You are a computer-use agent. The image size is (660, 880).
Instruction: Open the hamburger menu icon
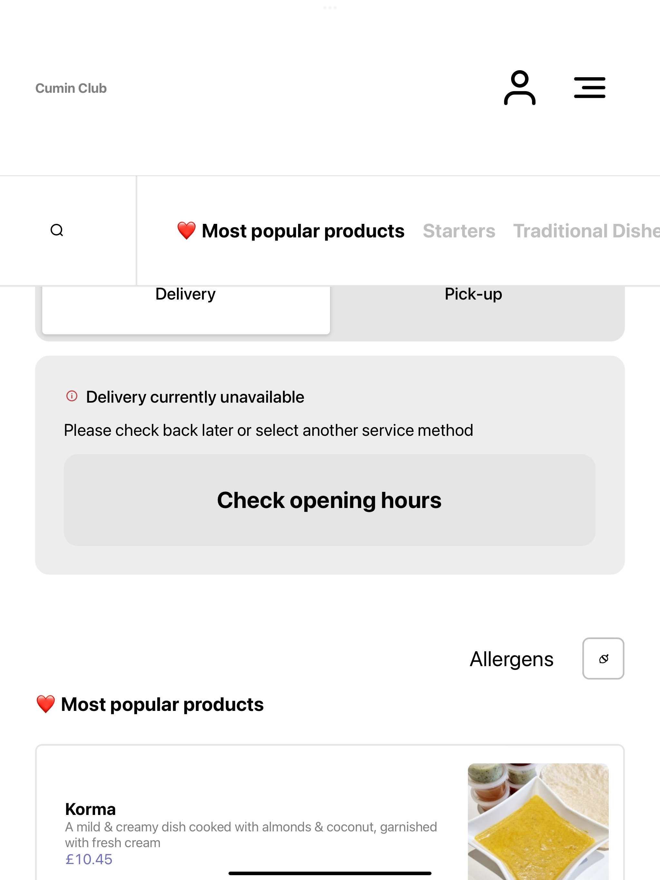pos(589,88)
